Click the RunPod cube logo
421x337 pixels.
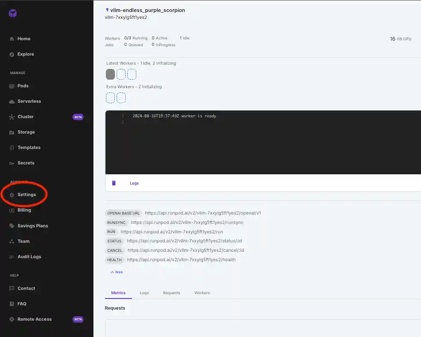click(x=13, y=13)
